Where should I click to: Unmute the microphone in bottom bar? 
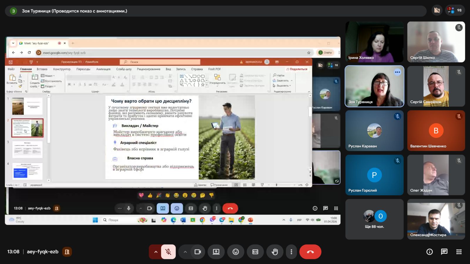pos(168,252)
